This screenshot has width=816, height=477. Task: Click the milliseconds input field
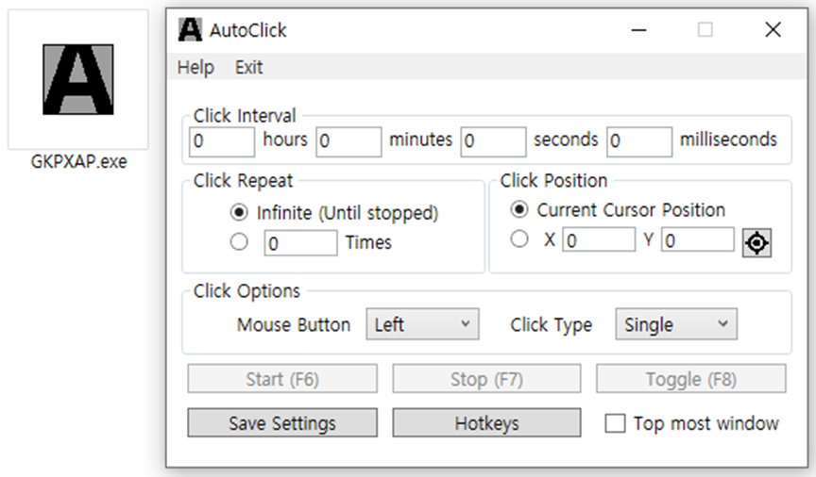[x=639, y=141]
